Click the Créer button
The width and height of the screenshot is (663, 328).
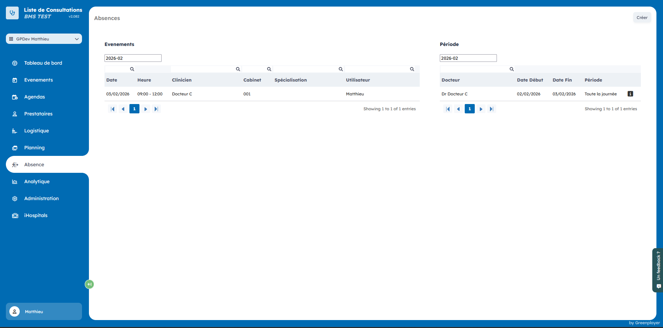pyautogui.click(x=642, y=18)
